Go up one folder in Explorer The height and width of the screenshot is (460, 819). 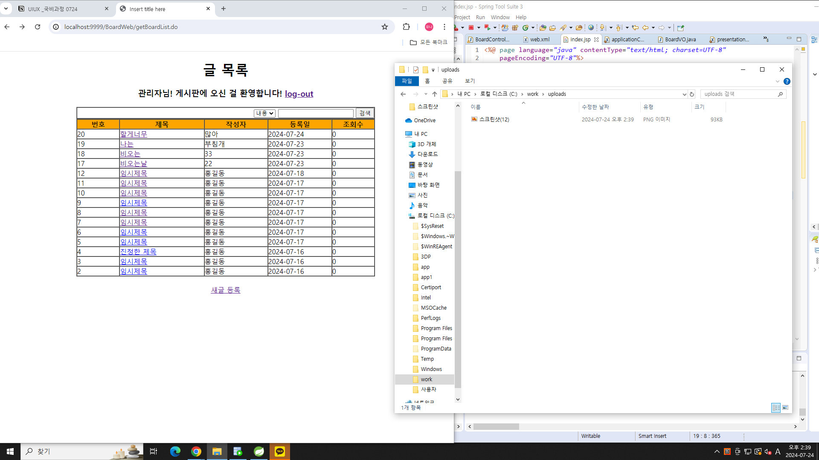pyautogui.click(x=434, y=94)
